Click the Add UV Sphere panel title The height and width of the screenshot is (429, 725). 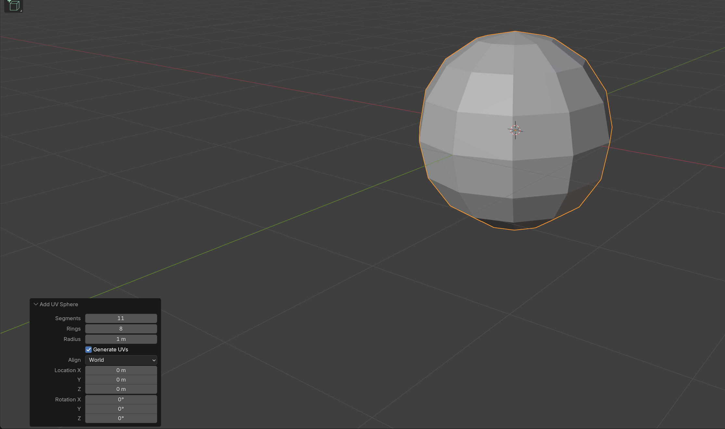click(x=59, y=304)
